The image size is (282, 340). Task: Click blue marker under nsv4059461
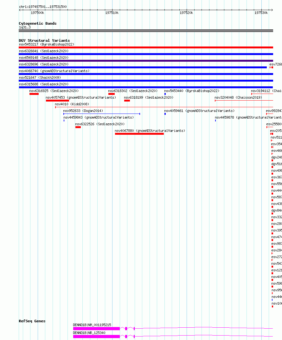click(165, 114)
